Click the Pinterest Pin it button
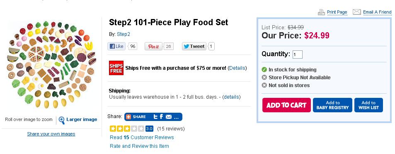The width and height of the screenshot is (395, 154). pos(153,46)
